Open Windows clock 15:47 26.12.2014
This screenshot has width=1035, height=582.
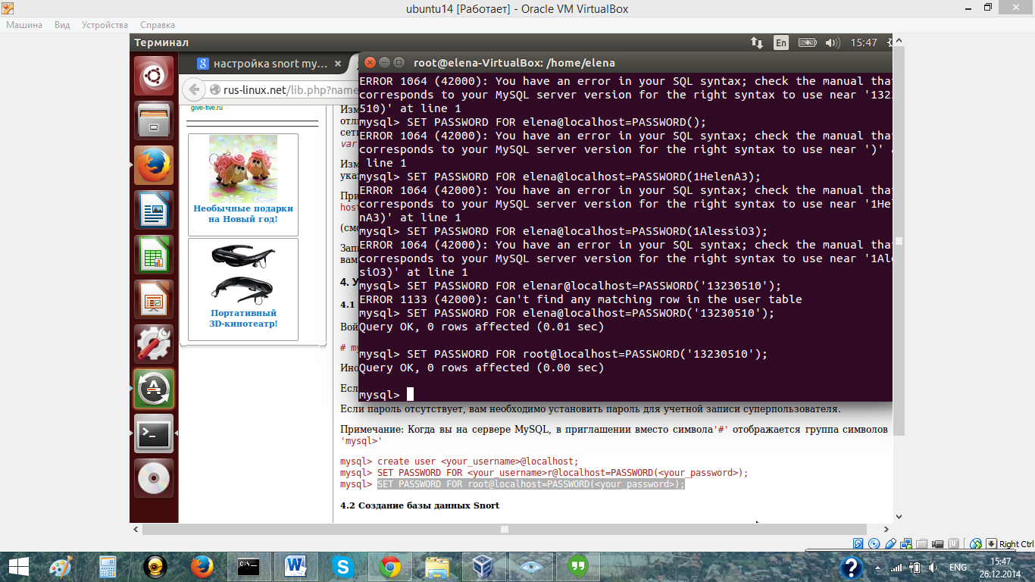pos(1001,567)
